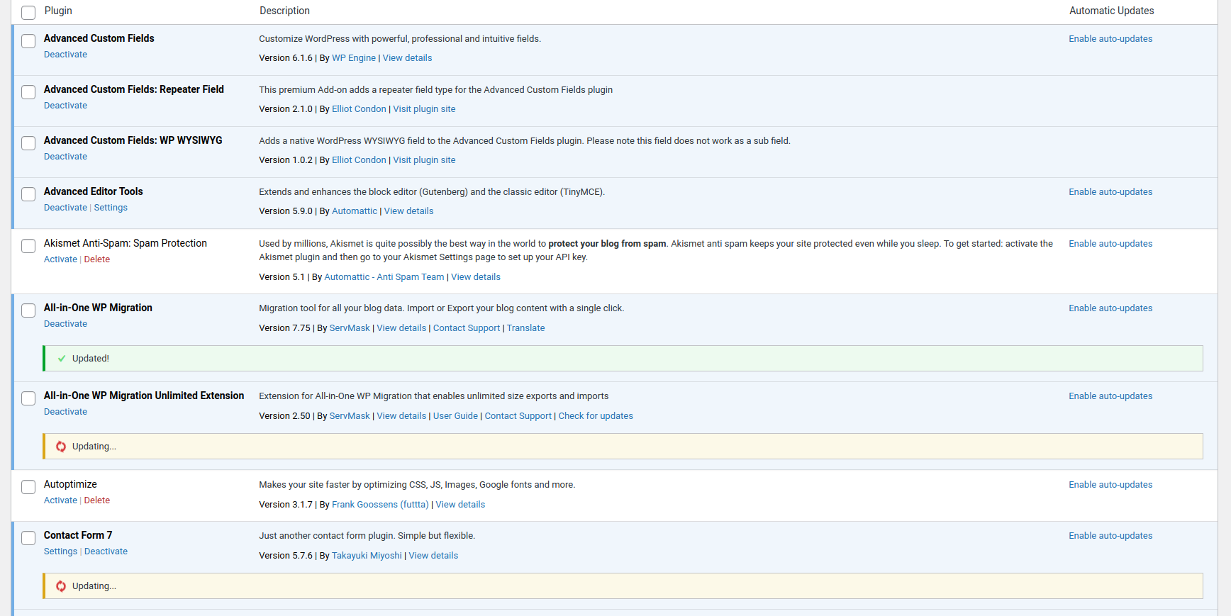Click Check for updates link
Screen dimensions: 1231x616
click(595, 416)
